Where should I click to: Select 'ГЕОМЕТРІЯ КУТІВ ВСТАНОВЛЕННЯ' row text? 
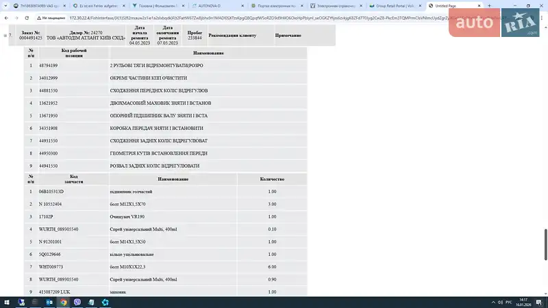(x=159, y=153)
